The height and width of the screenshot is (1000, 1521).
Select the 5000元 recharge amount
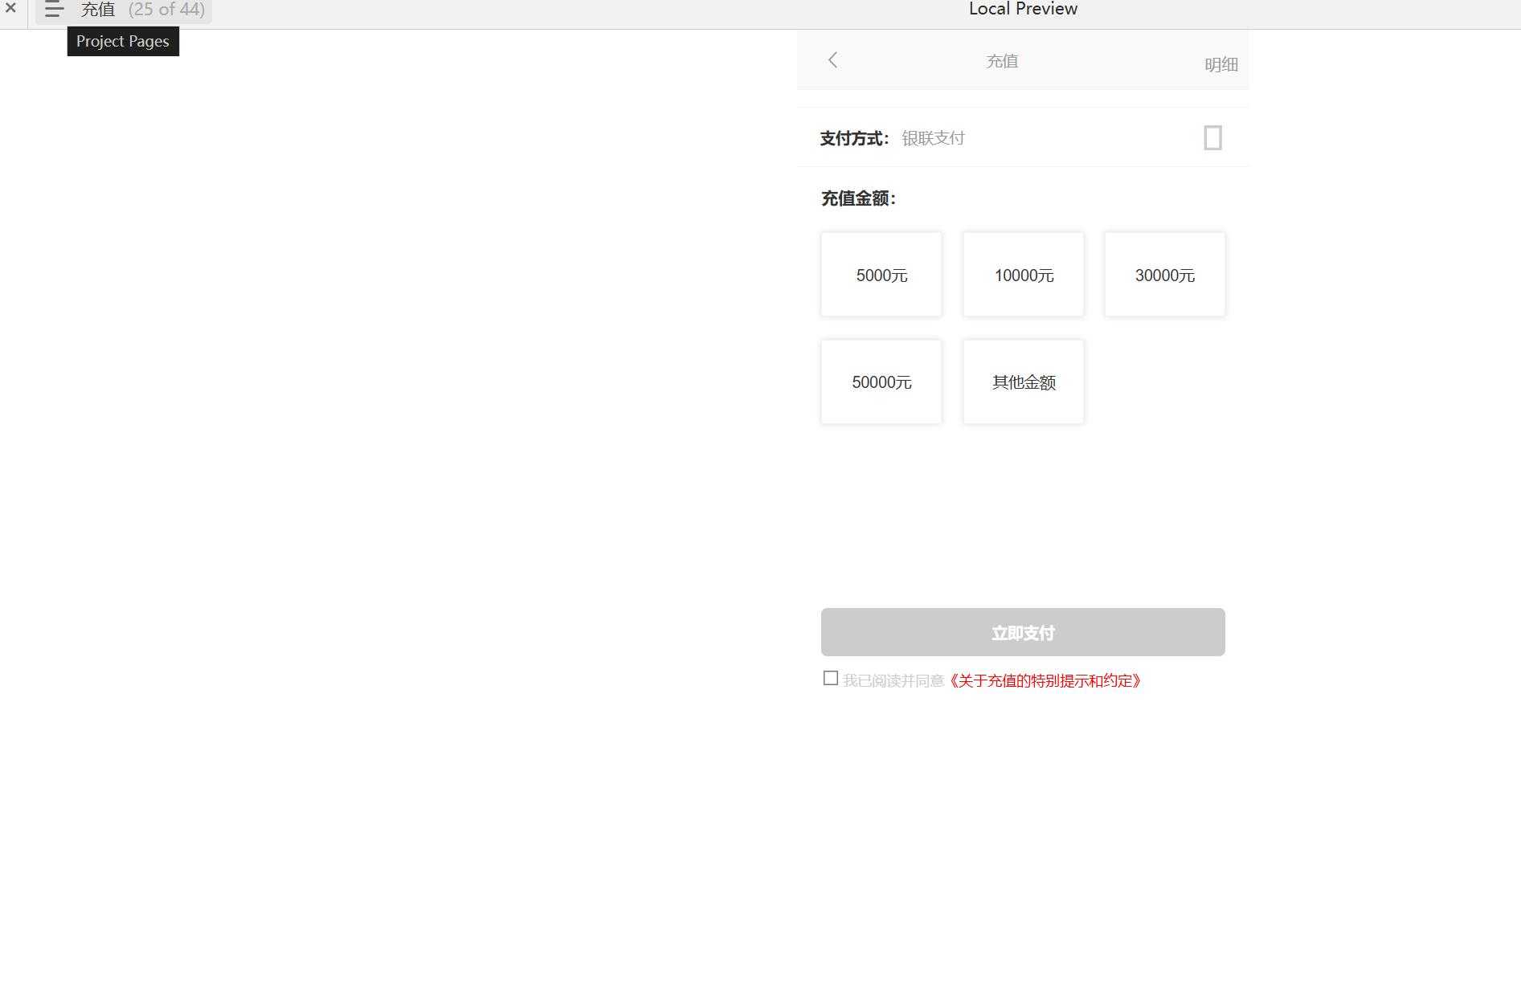click(x=881, y=274)
